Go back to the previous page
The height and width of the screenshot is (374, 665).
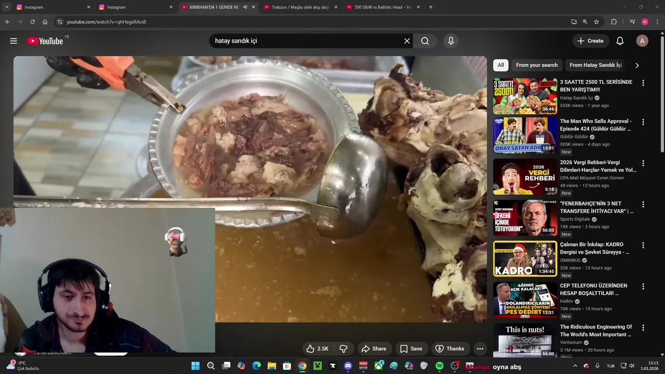[x=7, y=22]
